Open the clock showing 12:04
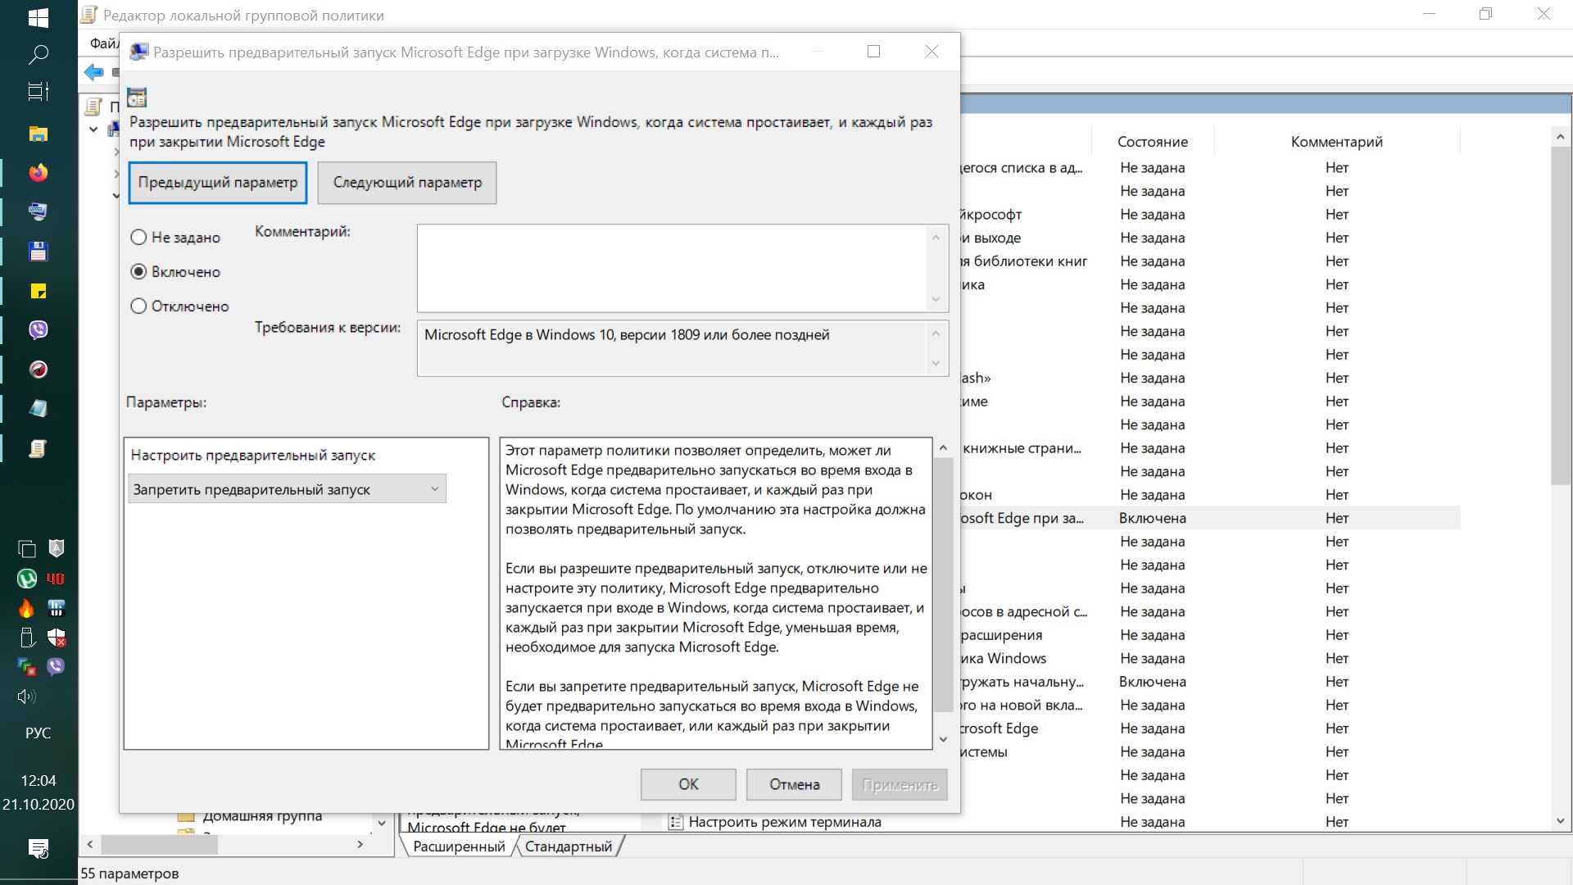This screenshot has height=885, width=1573. coord(38,781)
